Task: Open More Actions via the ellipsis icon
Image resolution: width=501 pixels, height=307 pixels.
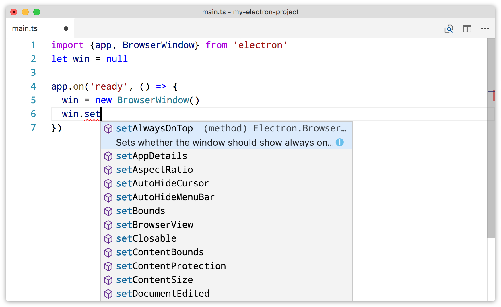Action: click(485, 28)
